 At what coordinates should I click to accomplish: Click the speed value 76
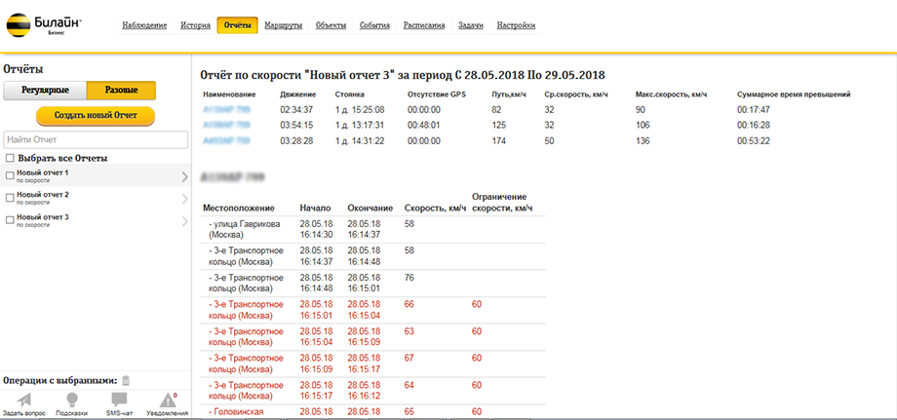(409, 278)
